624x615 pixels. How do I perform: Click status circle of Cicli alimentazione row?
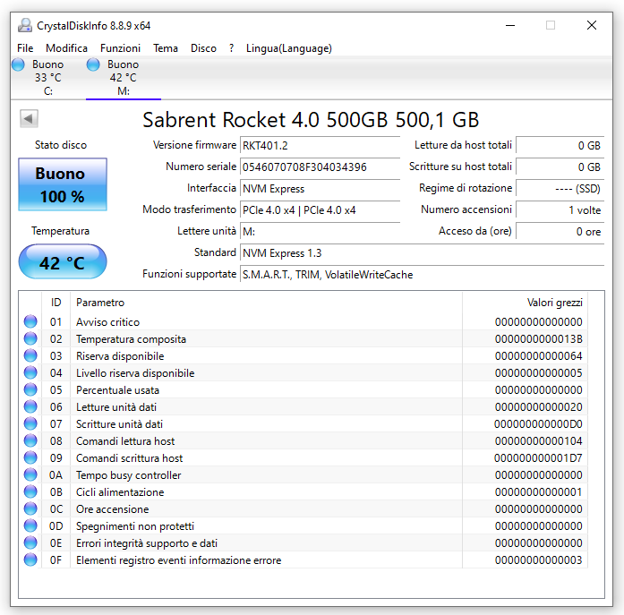click(x=30, y=491)
